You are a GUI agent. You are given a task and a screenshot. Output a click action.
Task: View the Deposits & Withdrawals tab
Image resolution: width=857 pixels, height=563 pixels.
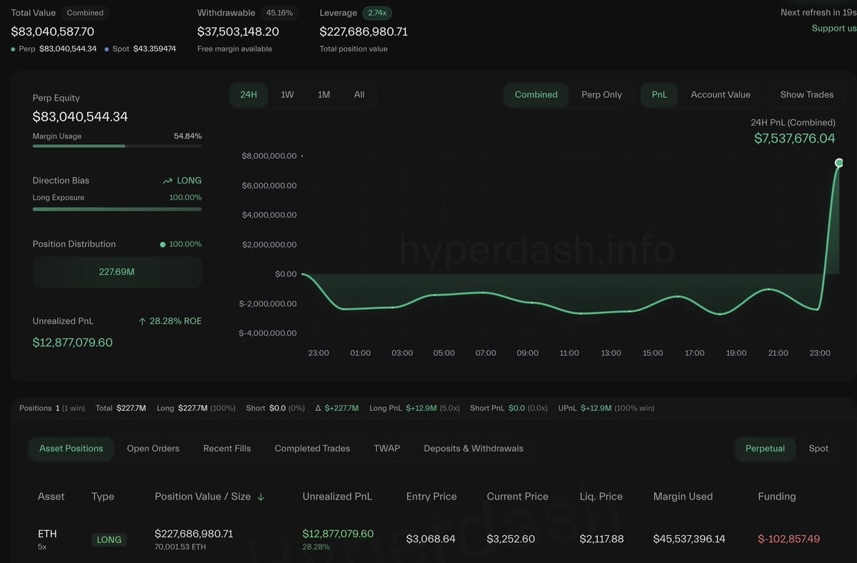(x=473, y=449)
